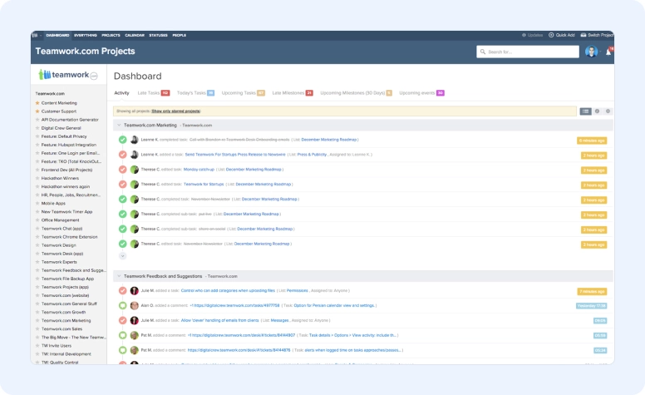The height and width of the screenshot is (395, 645).
Task: Toggle star for Teamwork Design project
Action: click(37, 245)
